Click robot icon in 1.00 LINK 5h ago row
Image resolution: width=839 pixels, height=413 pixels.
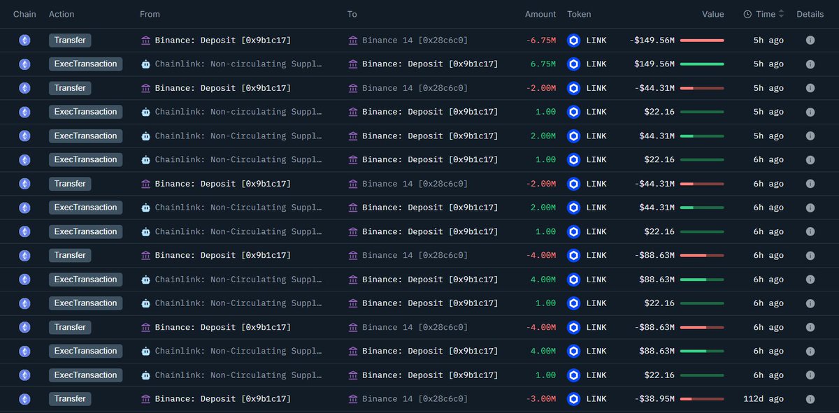(x=145, y=112)
